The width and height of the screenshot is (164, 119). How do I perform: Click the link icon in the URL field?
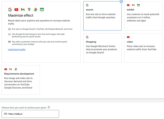point(5,114)
